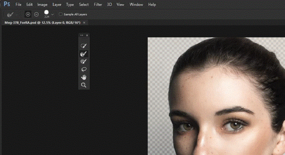
Task: Enable the Sample All Layers checkbox
Action: 61,14
